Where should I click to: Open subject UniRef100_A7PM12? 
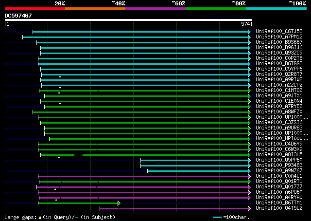pyautogui.click(x=279, y=37)
